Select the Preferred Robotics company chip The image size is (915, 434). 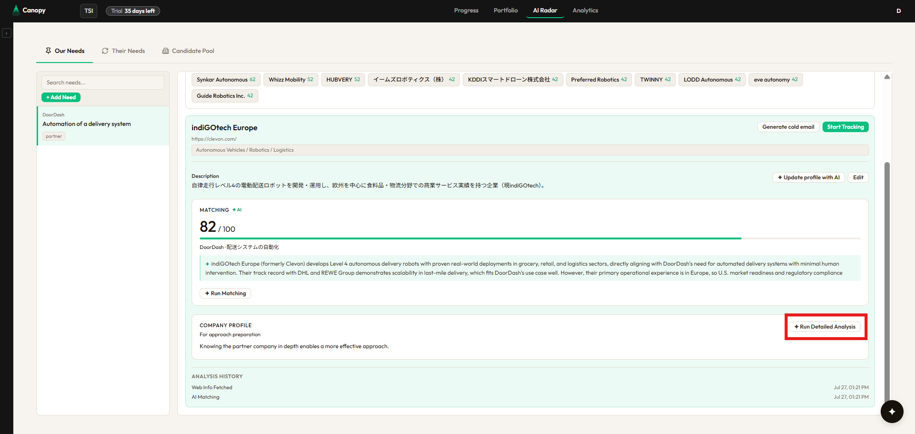tap(599, 80)
